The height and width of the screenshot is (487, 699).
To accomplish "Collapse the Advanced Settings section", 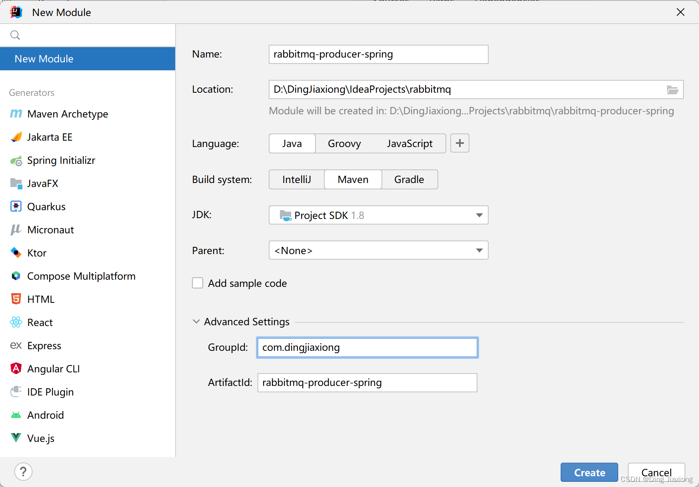I will [x=196, y=322].
